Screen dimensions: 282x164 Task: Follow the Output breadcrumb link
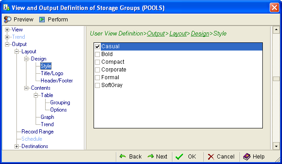(156, 33)
